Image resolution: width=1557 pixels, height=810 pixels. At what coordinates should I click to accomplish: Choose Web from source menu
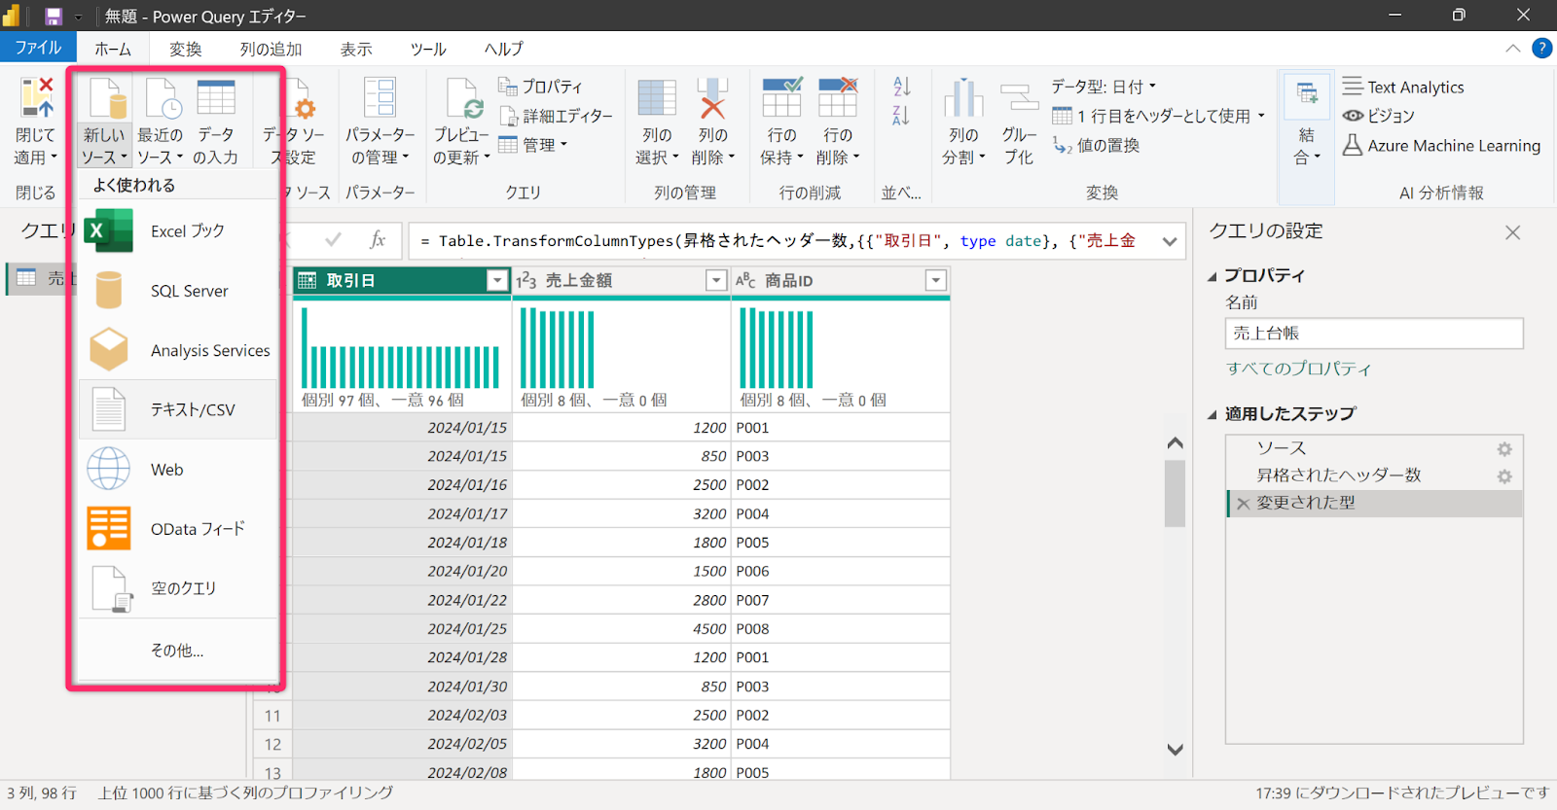[x=178, y=470]
